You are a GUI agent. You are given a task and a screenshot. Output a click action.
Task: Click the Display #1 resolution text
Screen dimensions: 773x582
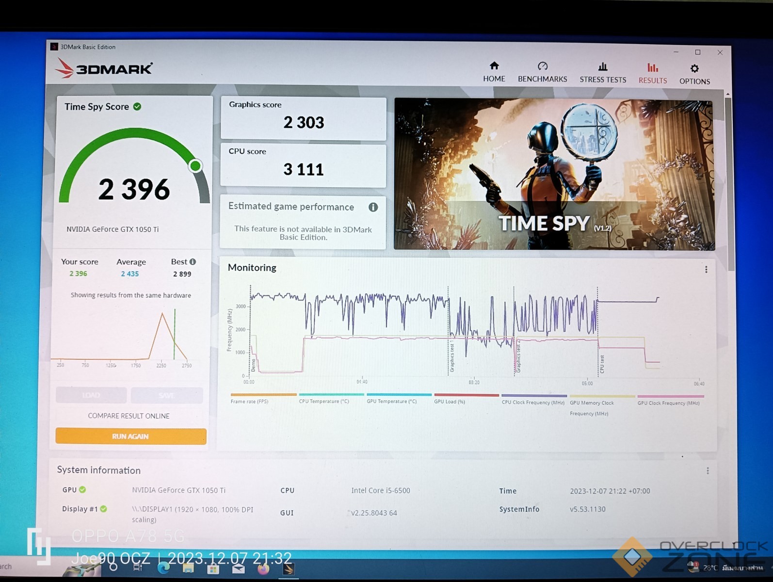point(193,515)
